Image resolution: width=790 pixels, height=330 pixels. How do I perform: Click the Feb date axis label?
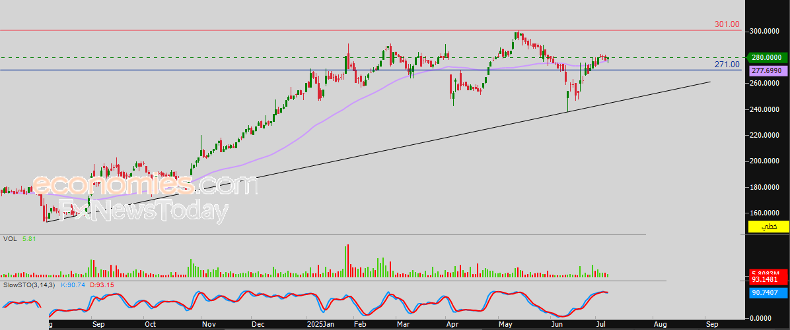[x=360, y=325]
